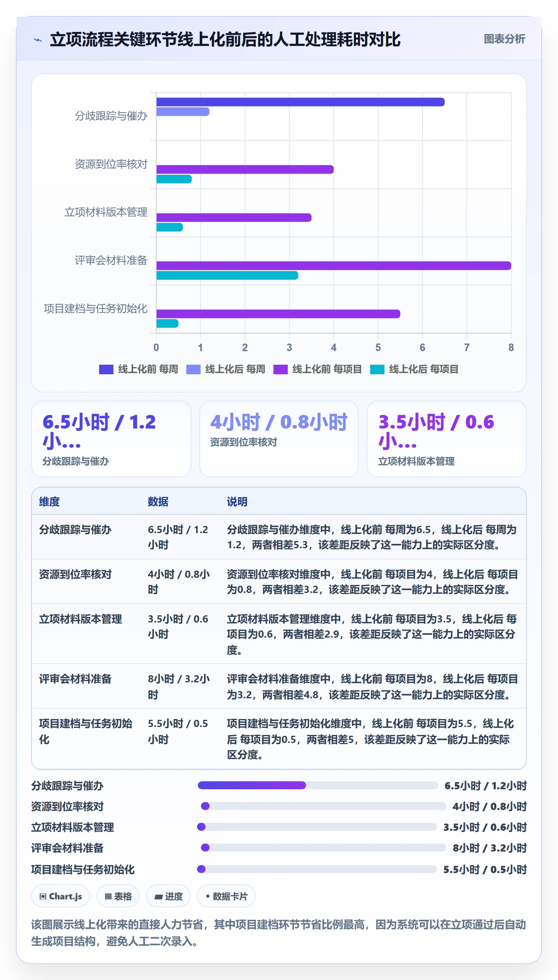This screenshot has height=980, width=558.
Task: Click the purple 项目建档与任务初始化 chart bar
Action: point(278,314)
